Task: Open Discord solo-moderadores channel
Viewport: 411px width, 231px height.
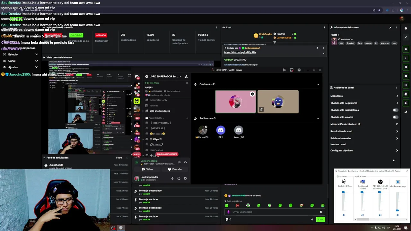Action: pyautogui.click(x=160, y=111)
